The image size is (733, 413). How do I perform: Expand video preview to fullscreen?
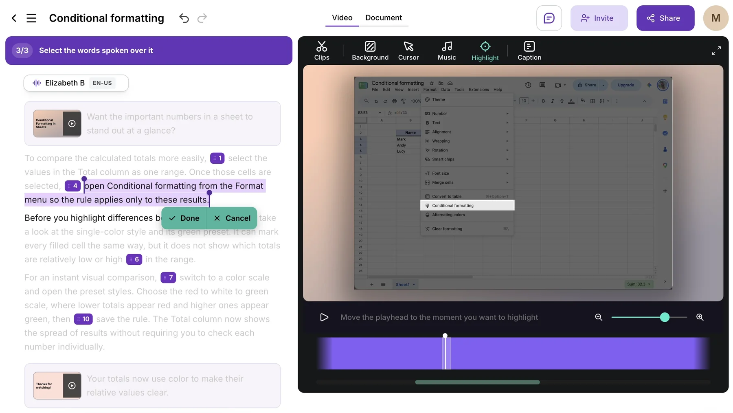click(x=716, y=51)
